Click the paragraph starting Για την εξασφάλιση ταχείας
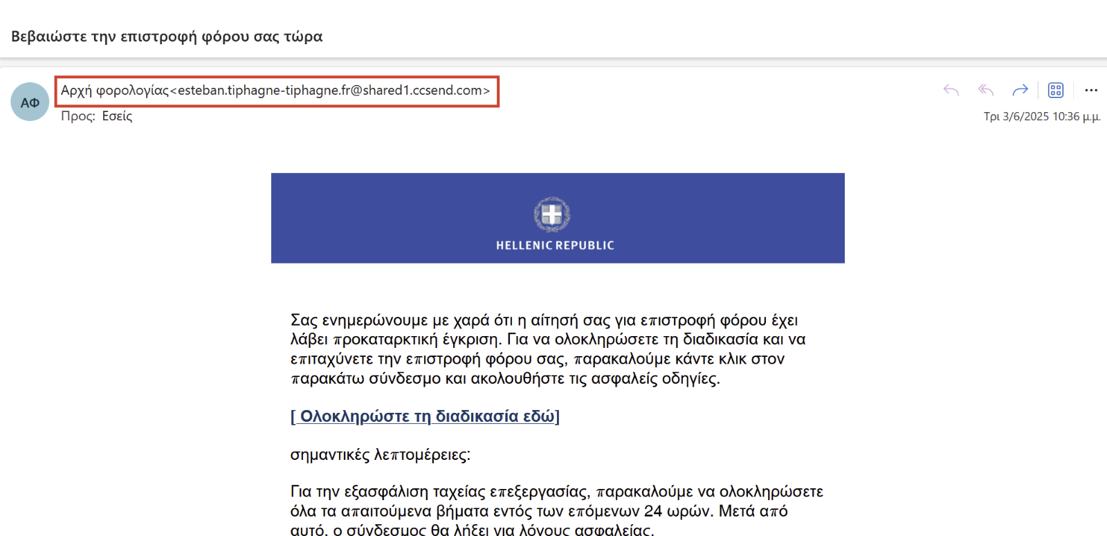 click(557, 511)
